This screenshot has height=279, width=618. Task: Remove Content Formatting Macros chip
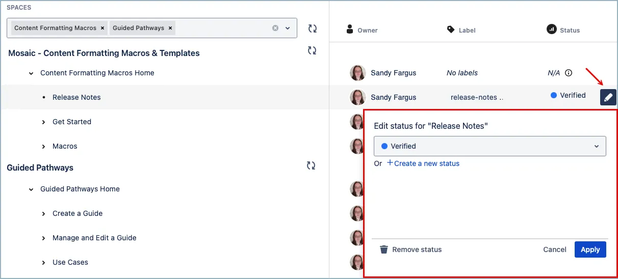[102, 28]
